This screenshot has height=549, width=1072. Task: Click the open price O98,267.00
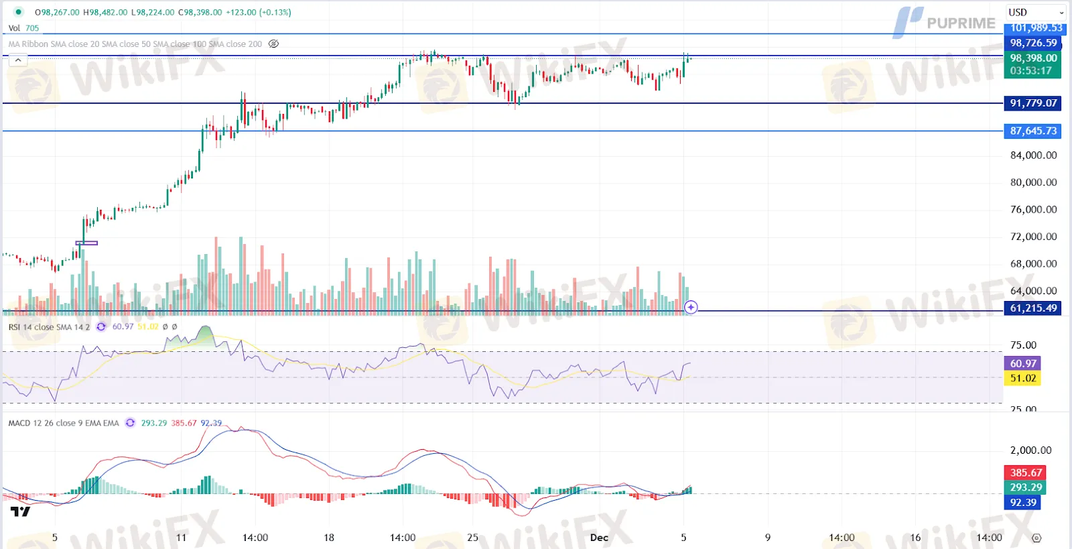(x=57, y=12)
